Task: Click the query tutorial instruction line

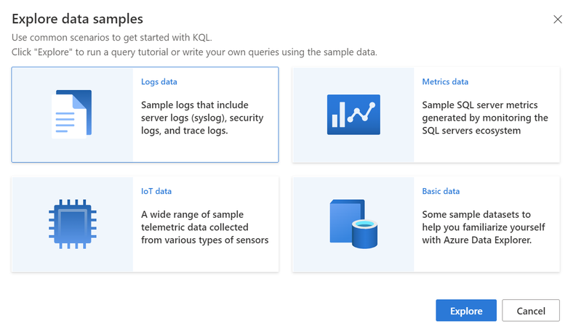Action: point(194,52)
